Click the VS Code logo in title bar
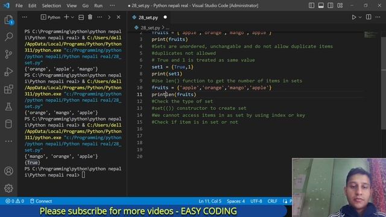Screen dimensions: 386x217 7,5
